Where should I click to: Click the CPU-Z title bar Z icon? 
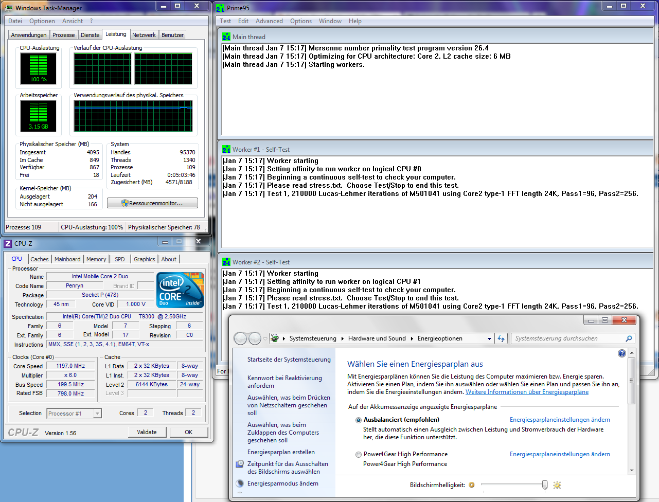click(8, 244)
